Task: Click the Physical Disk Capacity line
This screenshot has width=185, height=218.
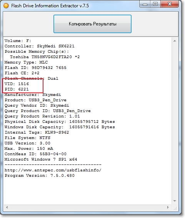Action: [x=60, y=122]
